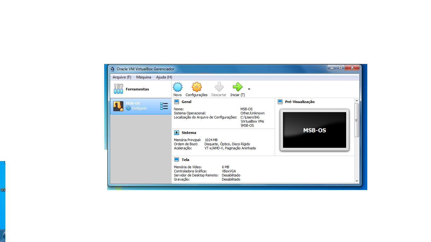Click the Sistema Operacional: label
The height and width of the screenshot is (242, 431).
[190, 113]
